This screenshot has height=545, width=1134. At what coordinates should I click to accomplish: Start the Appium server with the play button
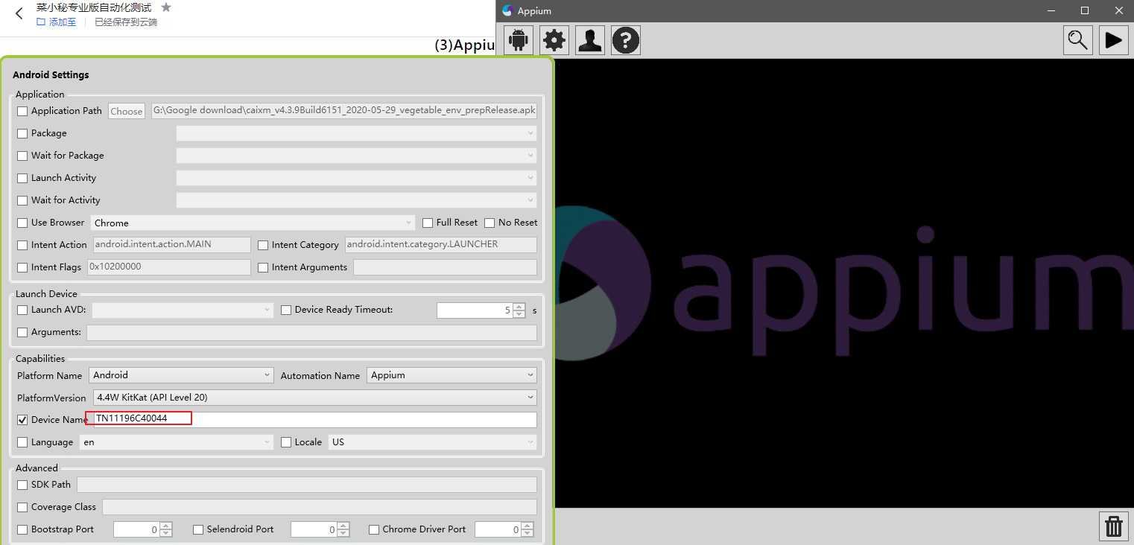[x=1114, y=40]
